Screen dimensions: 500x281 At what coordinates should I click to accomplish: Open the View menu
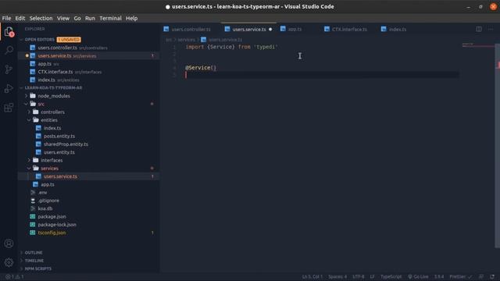click(63, 18)
